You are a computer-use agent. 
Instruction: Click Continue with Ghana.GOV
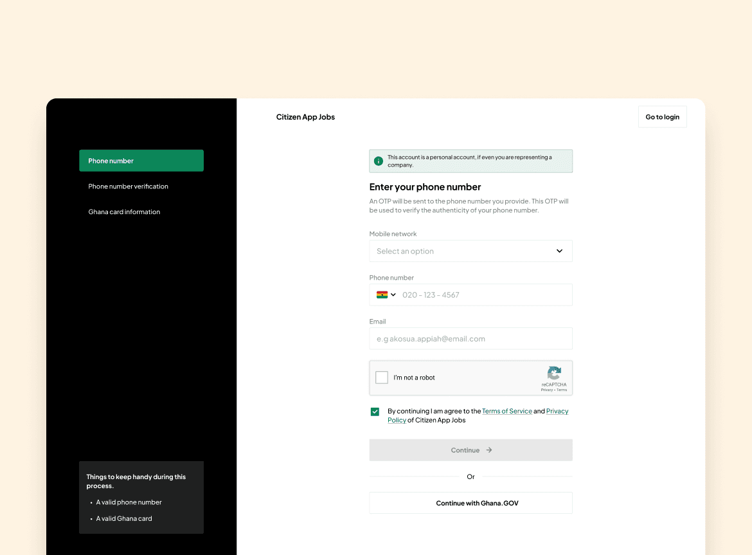[x=470, y=503]
